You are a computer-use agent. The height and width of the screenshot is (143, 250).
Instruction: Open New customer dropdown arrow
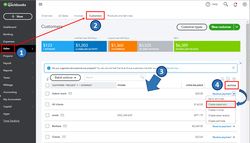pyautogui.click(x=237, y=27)
